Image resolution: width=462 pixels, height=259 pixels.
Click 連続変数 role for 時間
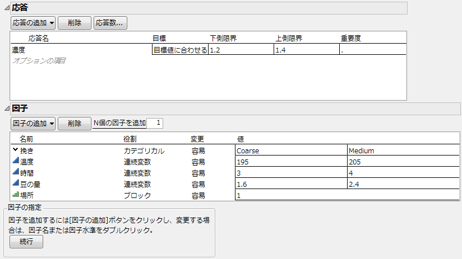tap(137, 173)
